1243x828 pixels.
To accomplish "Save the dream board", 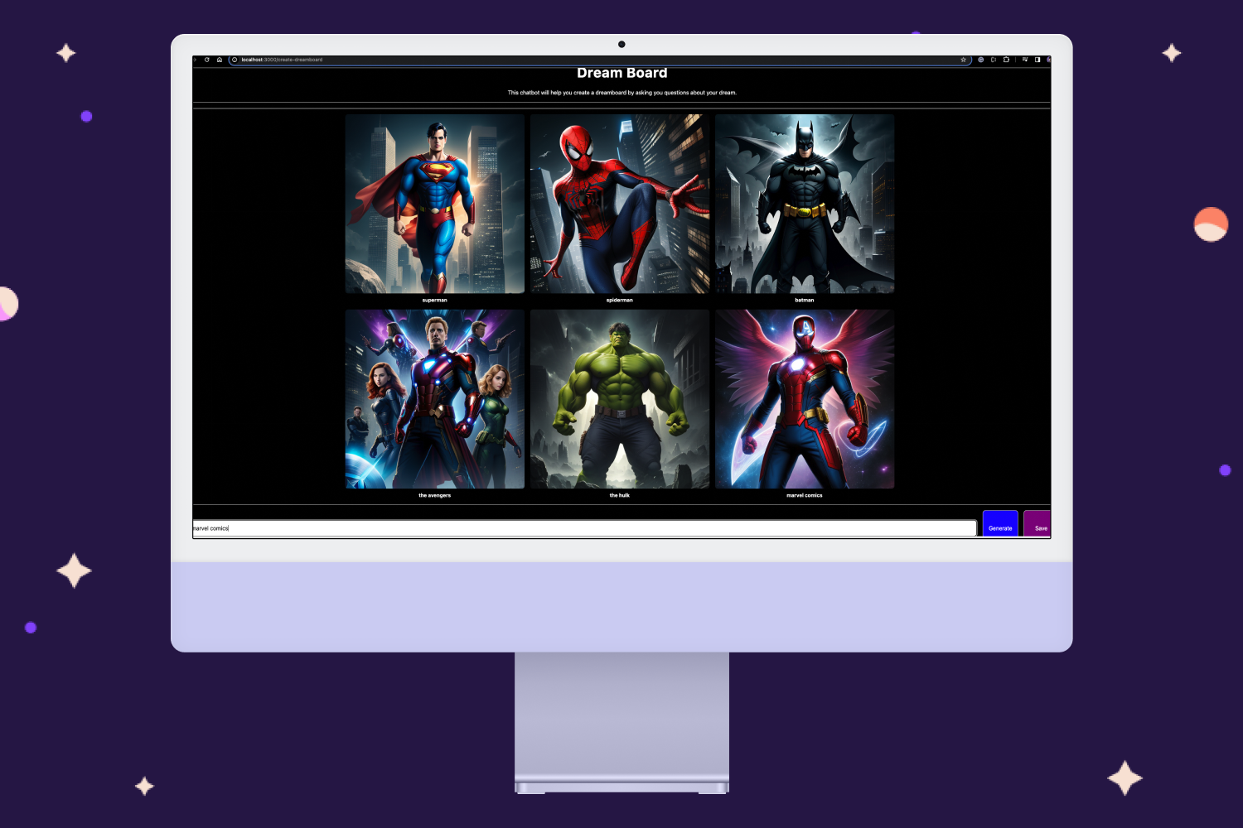I will coord(1037,523).
